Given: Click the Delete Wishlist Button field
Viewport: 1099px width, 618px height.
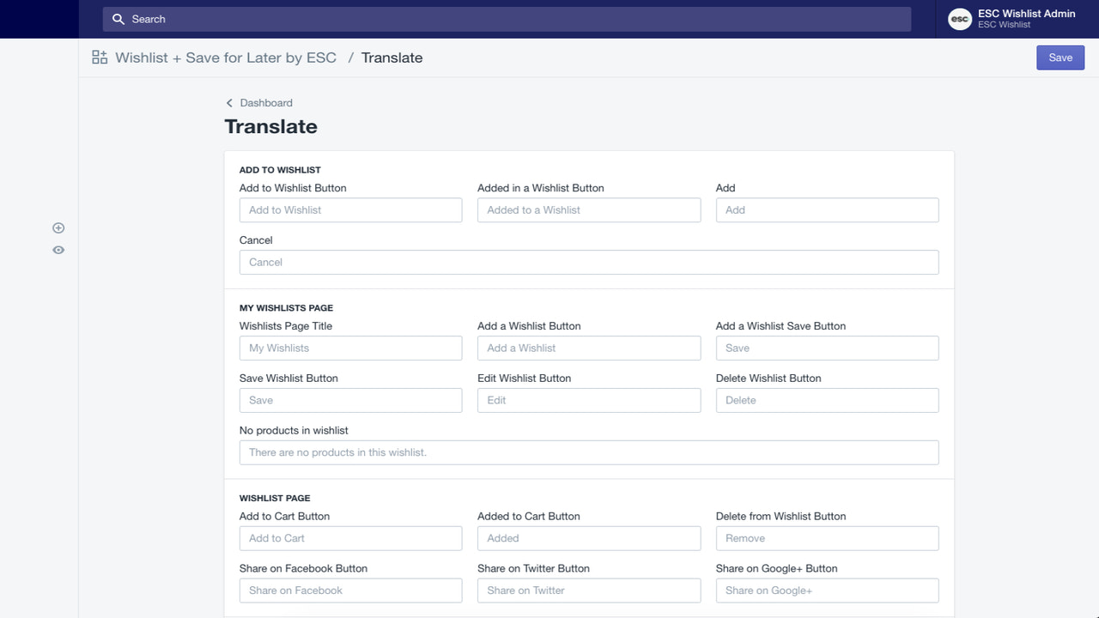Looking at the screenshot, I should point(827,400).
